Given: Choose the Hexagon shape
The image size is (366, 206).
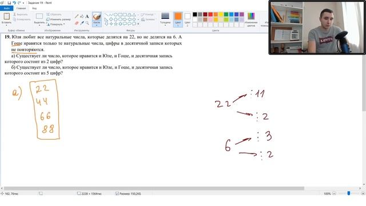Looking at the screenshot, I should 120,19.
